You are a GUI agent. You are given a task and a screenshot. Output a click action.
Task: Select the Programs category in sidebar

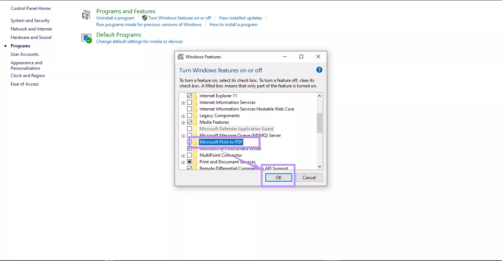click(x=20, y=46)
